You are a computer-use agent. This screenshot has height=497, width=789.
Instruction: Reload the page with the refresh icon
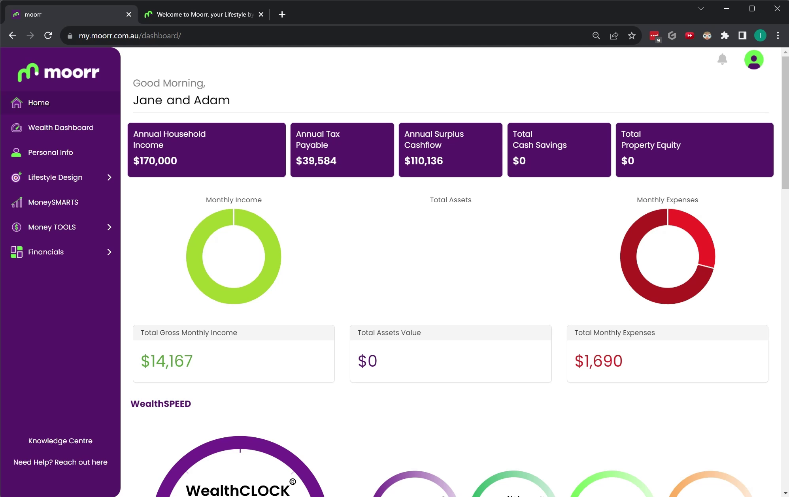(48, 36)
